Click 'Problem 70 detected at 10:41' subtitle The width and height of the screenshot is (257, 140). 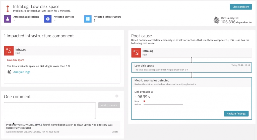[42, 11]
